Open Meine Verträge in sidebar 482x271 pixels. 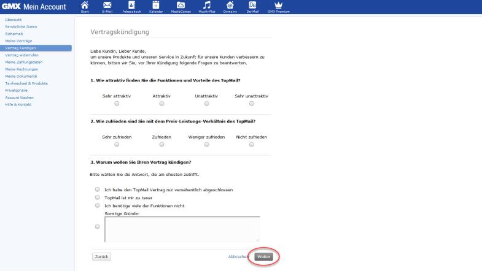[x=18, y=41]
